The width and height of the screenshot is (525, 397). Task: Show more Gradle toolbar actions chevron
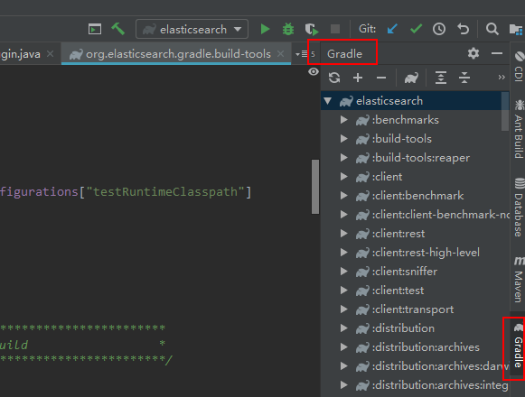[x=502, y=78]
